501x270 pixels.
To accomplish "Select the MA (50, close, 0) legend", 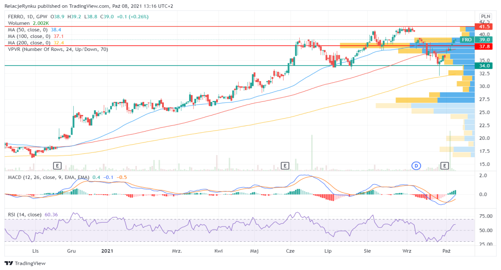I will [x=28, y=30].
